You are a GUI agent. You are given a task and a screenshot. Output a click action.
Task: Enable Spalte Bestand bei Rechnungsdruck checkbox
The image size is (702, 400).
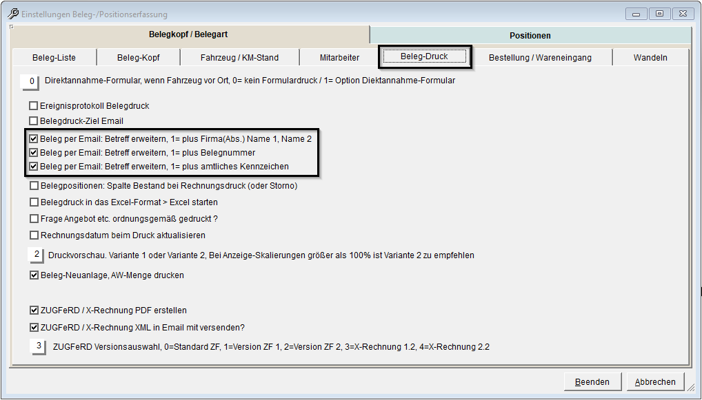point(34,185)
